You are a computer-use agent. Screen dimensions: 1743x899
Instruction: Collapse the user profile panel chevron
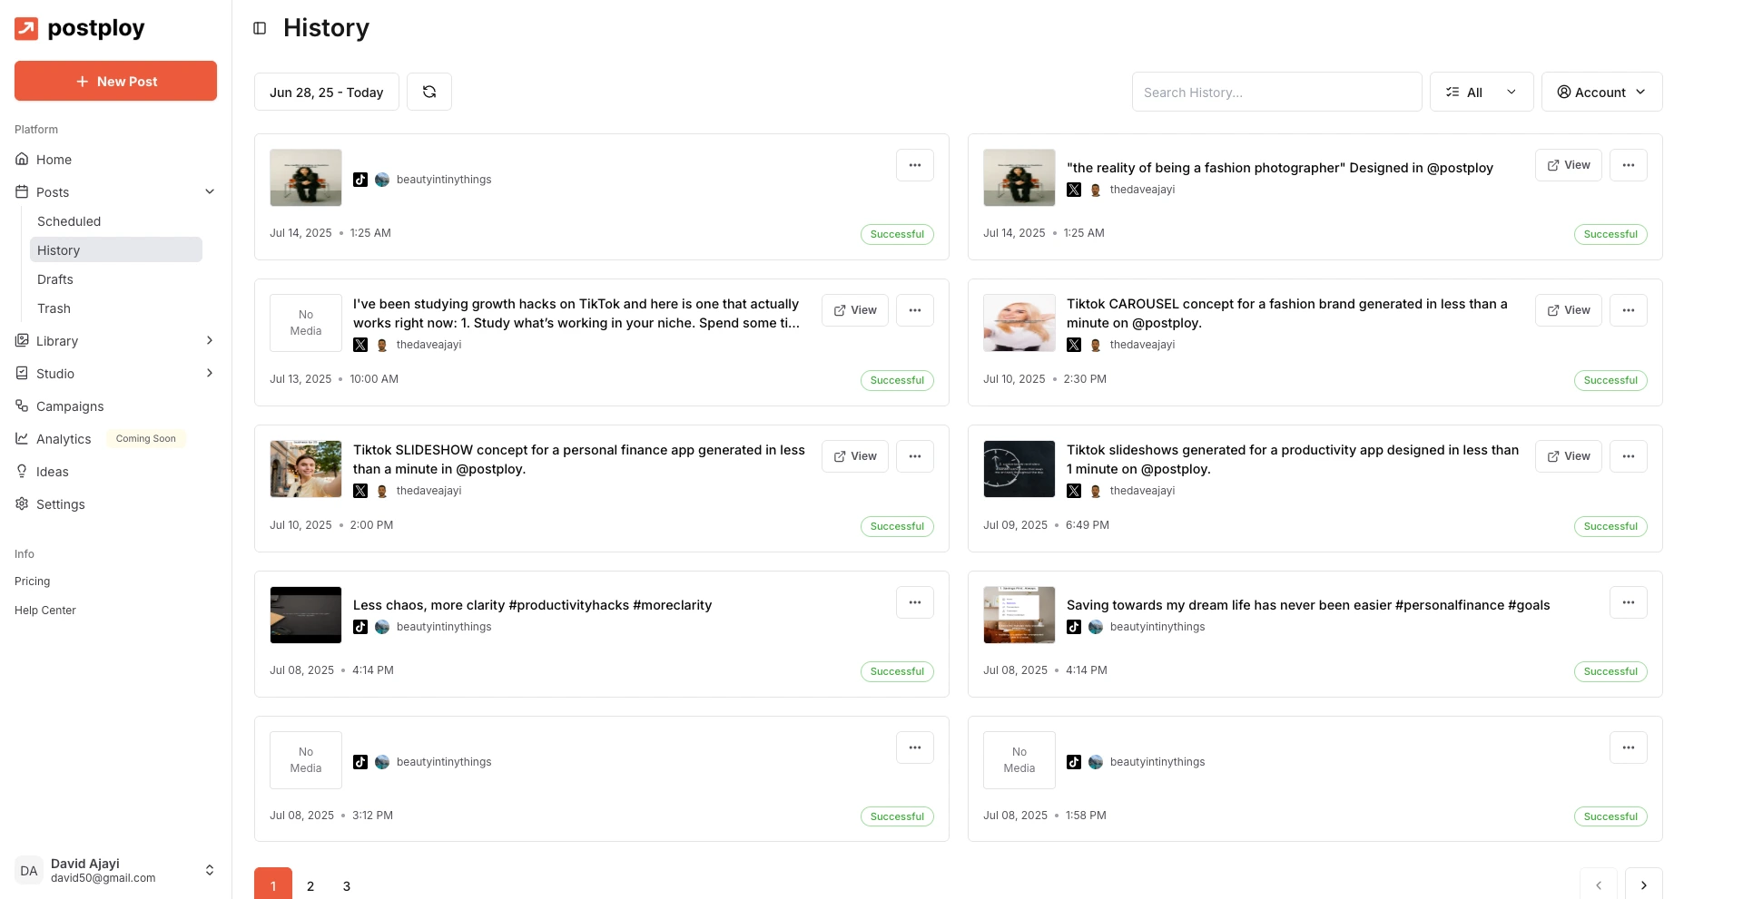(x=210, y=870)
